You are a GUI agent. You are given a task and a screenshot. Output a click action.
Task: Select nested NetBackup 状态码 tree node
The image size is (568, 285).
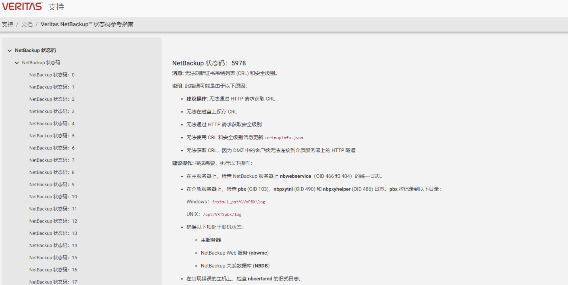[41, 62]
